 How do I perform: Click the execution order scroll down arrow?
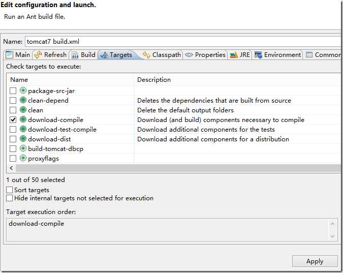coord(332,236)
